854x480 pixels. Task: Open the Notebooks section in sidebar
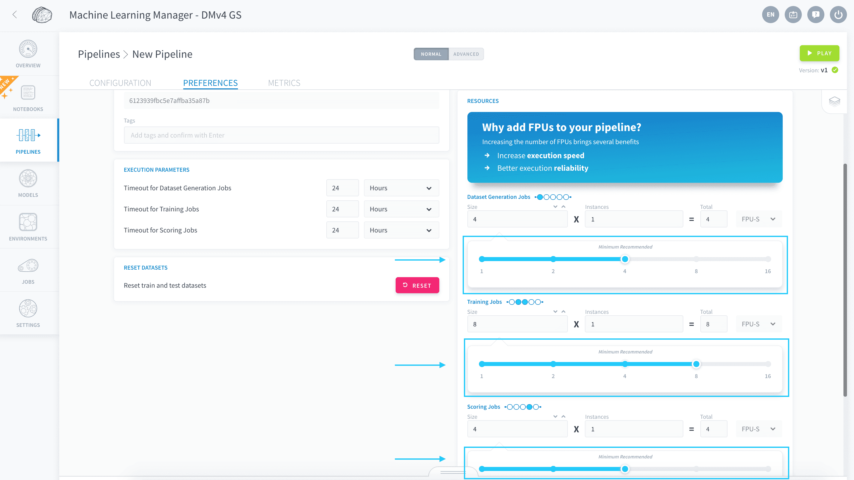pos(28,97)
